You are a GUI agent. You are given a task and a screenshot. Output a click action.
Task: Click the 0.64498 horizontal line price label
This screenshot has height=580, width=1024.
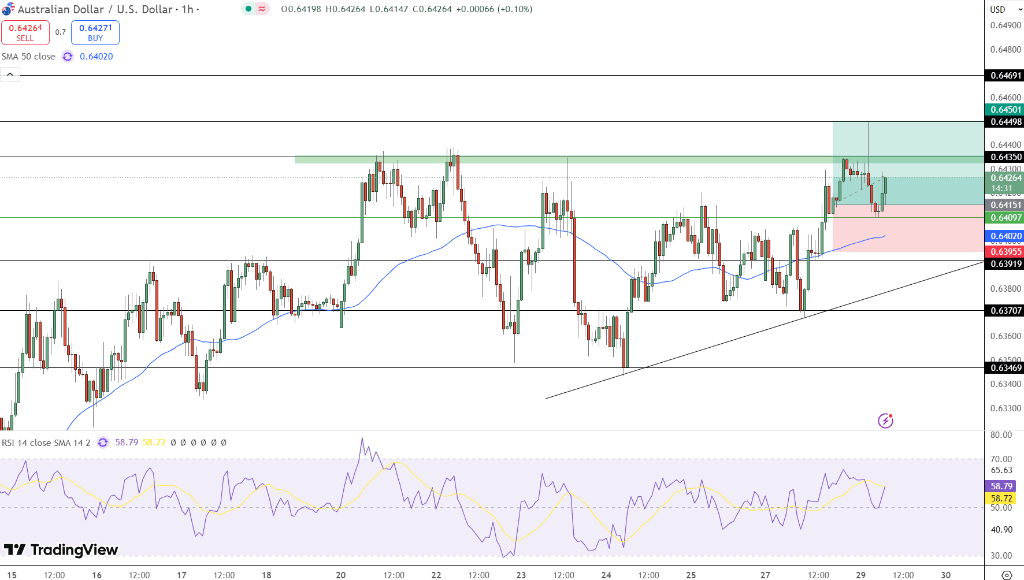tap(1006, 122)
